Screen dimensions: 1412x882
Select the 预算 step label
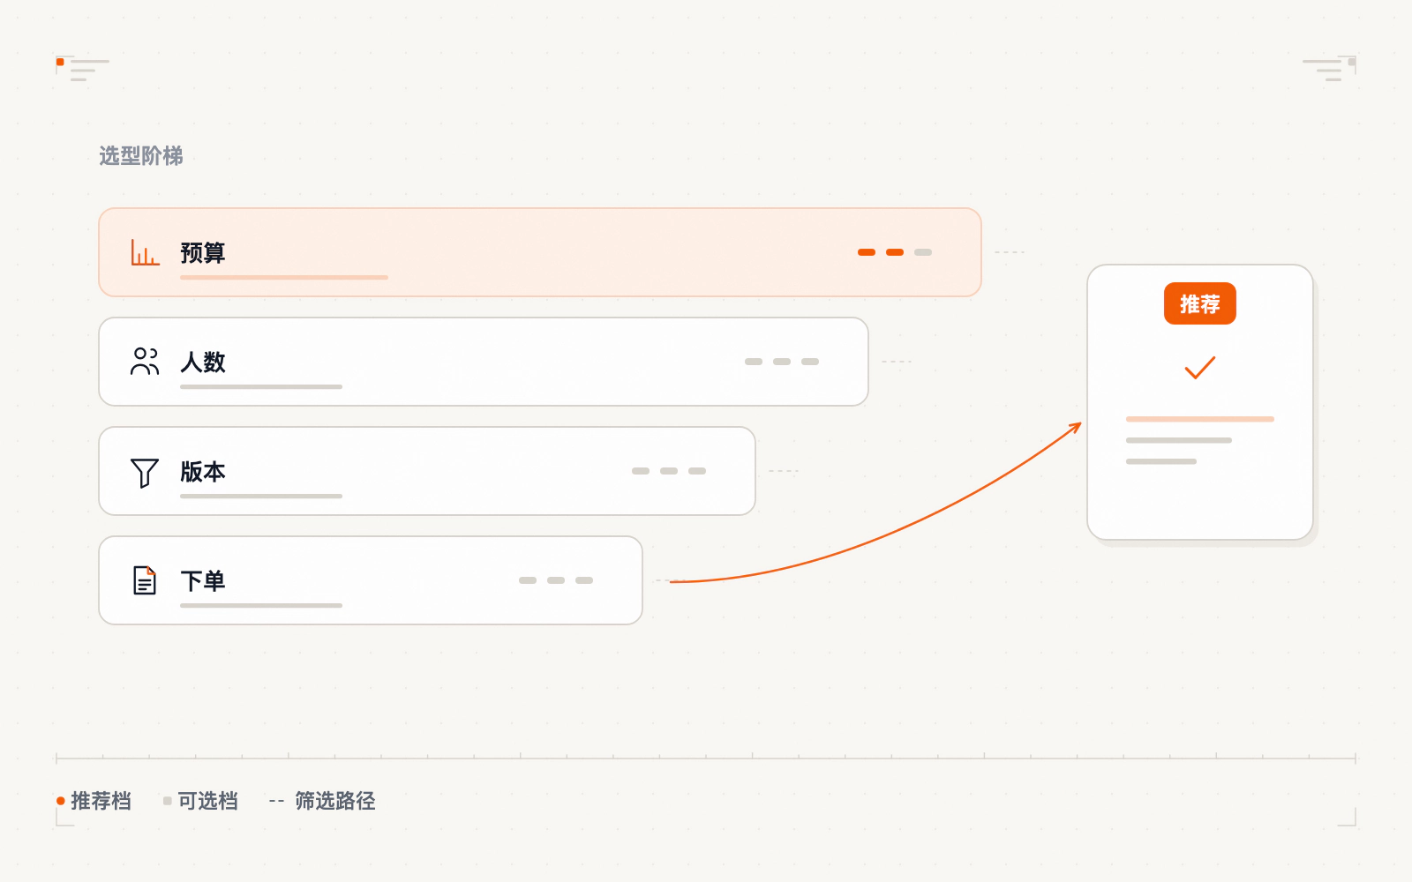(203, 253)
